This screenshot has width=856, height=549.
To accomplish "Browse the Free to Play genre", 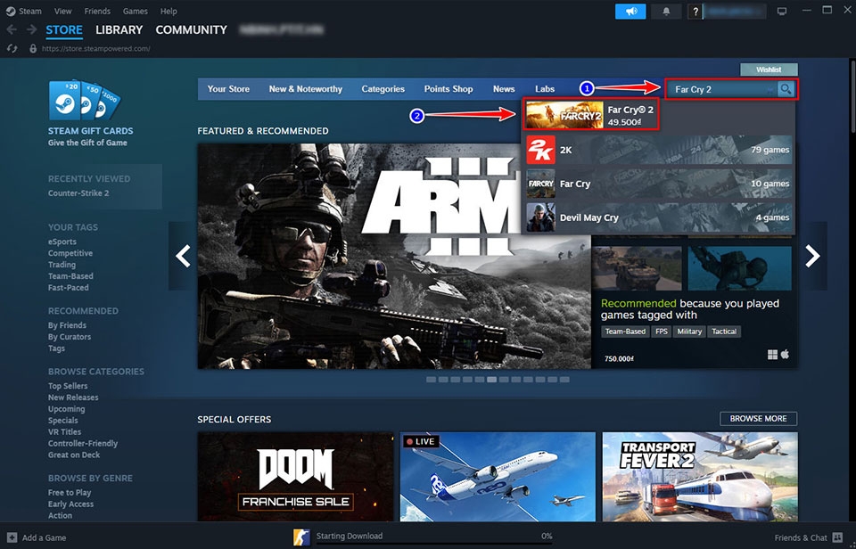I will [x=70, y=492].
